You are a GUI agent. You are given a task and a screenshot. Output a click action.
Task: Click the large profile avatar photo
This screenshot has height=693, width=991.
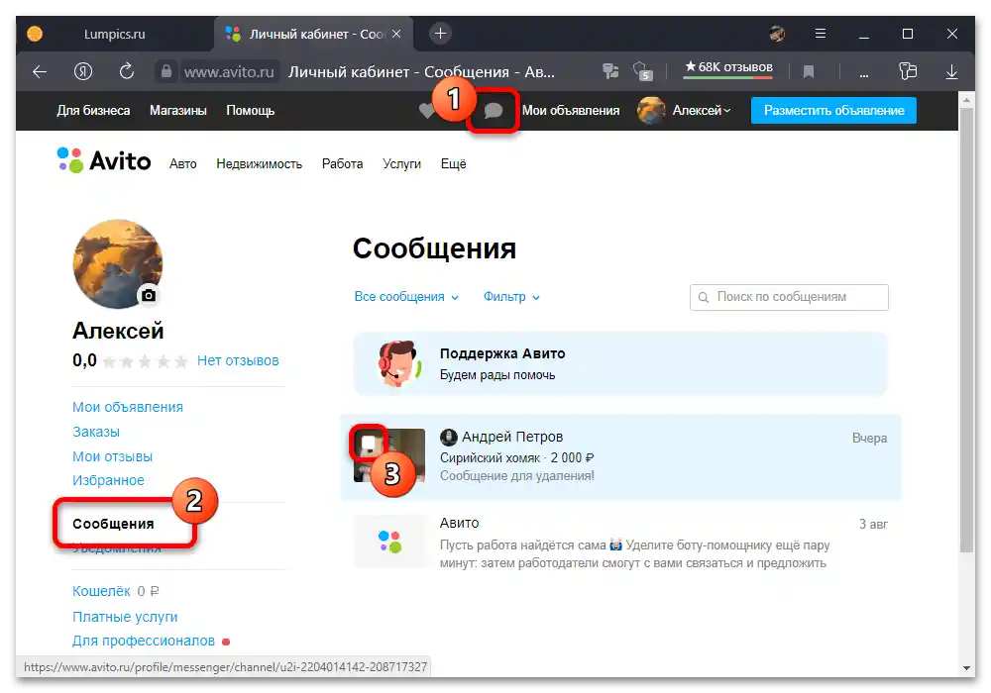[118, 263]
